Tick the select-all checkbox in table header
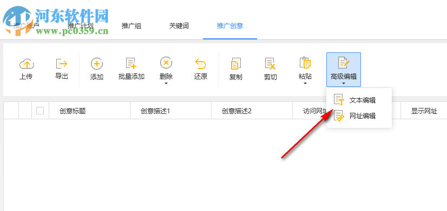 [x=40, y=111]
